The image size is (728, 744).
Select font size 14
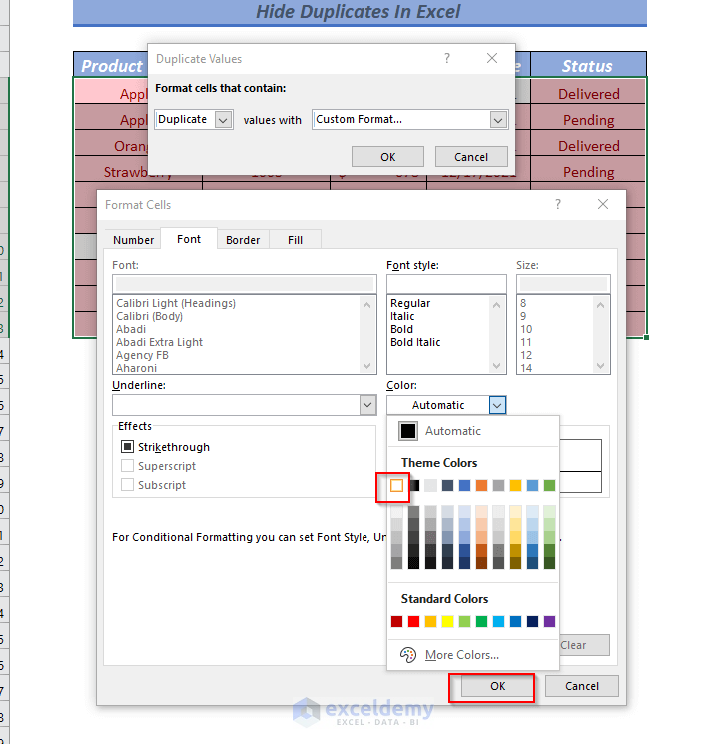(526, 368)
